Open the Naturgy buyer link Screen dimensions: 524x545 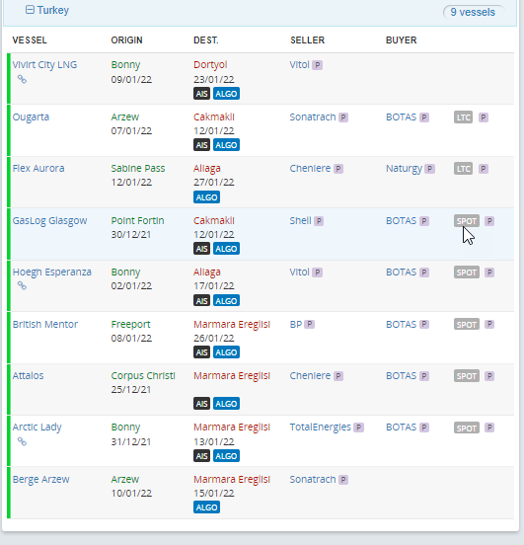tap(404, 169)
